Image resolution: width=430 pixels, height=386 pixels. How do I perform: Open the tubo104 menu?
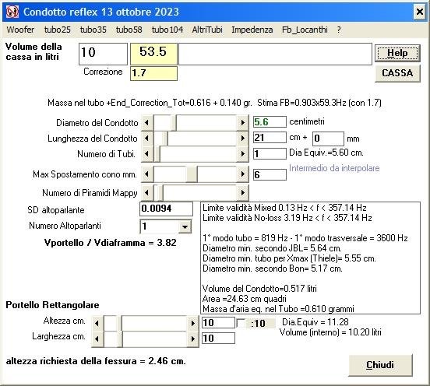pos(167,30)
